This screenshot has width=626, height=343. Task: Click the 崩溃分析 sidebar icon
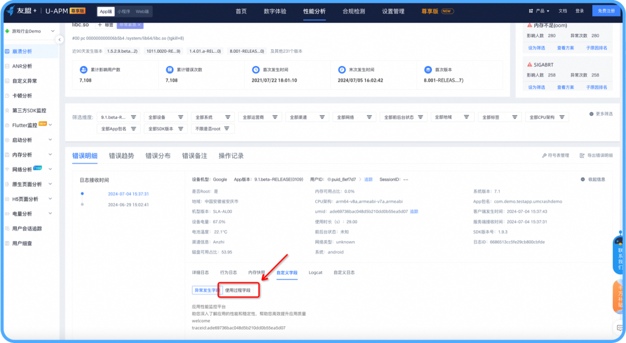point(7,52)
